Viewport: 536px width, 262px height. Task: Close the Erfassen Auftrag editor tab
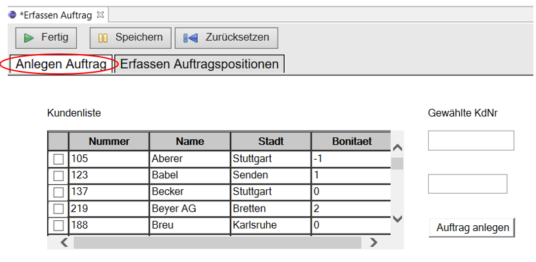point(100,15)
